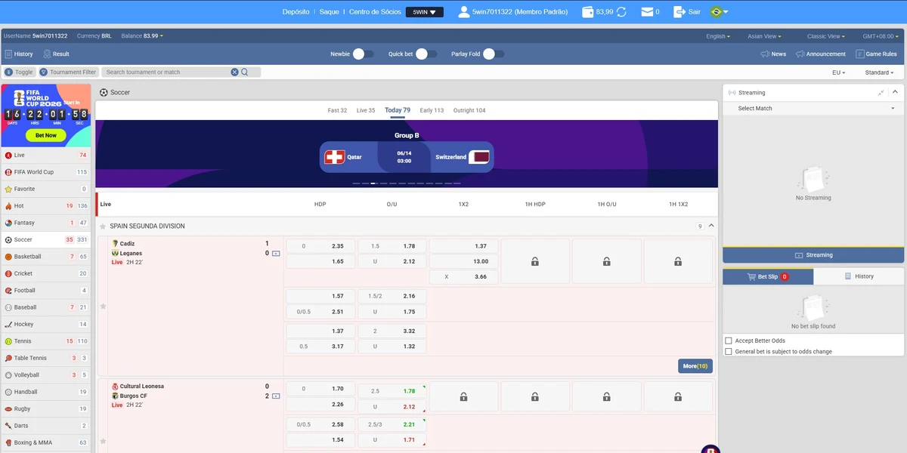
Task: Favorite the Cadiz vs Leganes match star
Action: tap(103, 307)
